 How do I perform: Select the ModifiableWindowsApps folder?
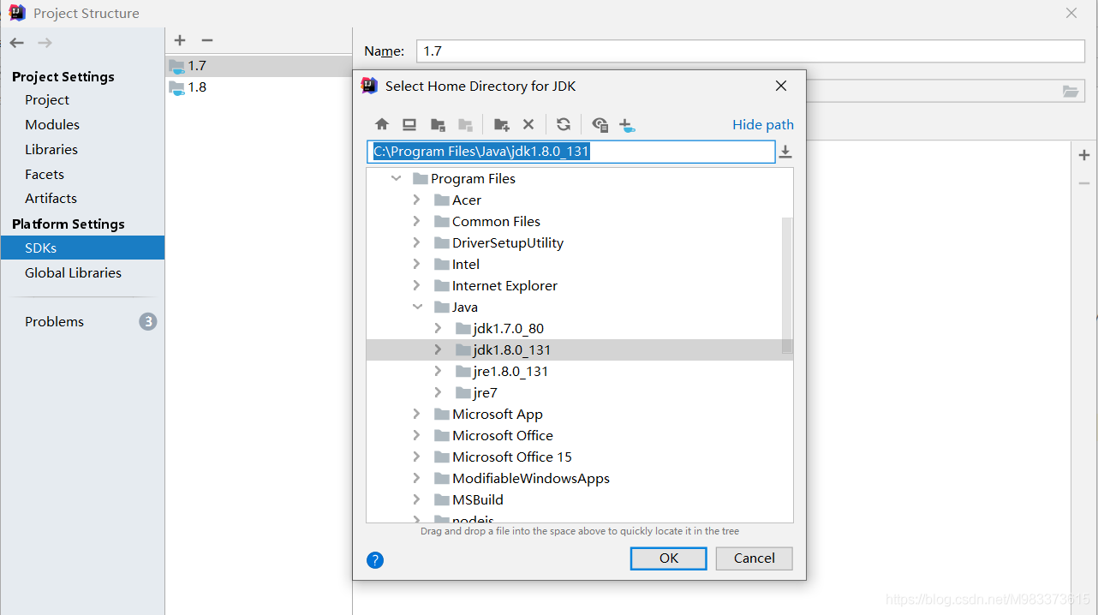tap(531, 478)
